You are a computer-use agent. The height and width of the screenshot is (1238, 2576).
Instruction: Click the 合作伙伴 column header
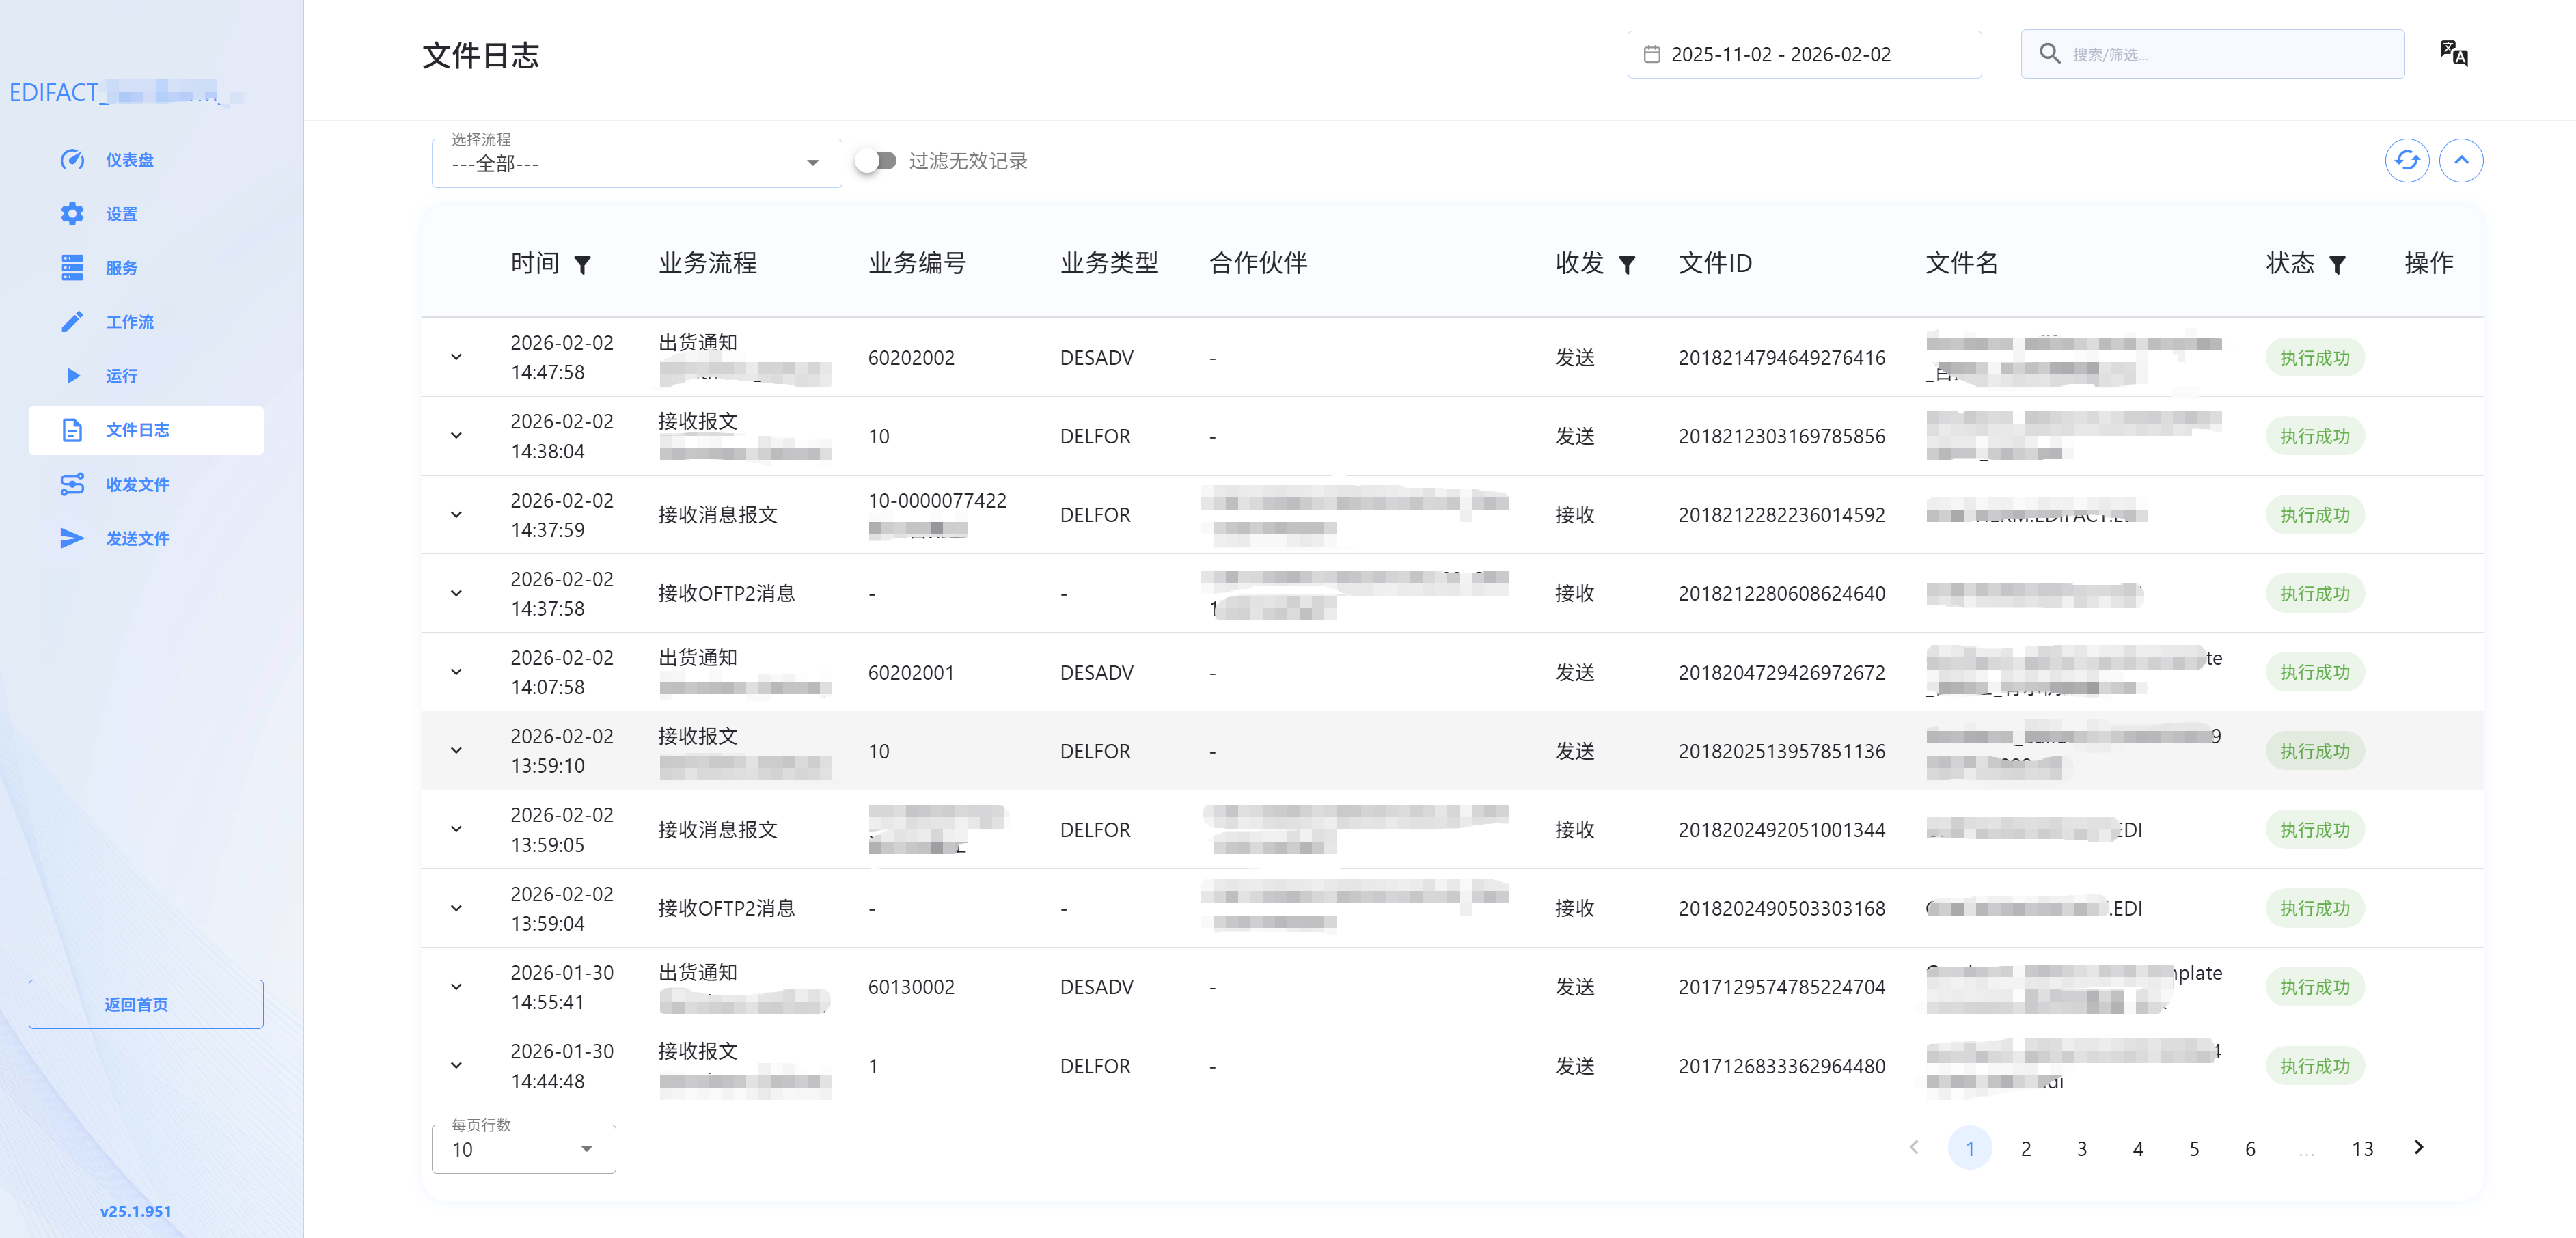point(1258,263)
